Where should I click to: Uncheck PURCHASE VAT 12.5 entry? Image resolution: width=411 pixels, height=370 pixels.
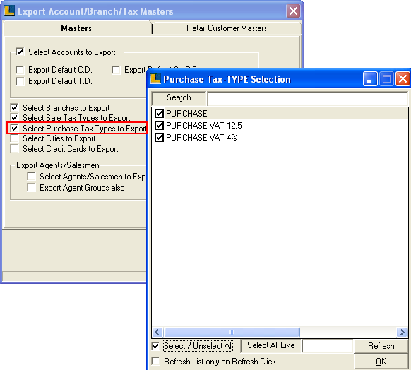coord(159,126)
